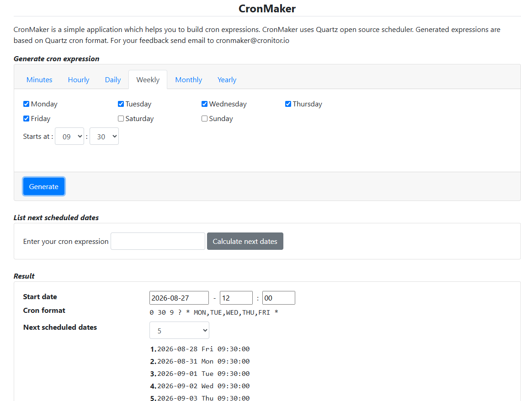Toggle the Wednesday checkbox
Image resolution: width=521 pixels, height=401 pixels.
click(x=204, y=104)
